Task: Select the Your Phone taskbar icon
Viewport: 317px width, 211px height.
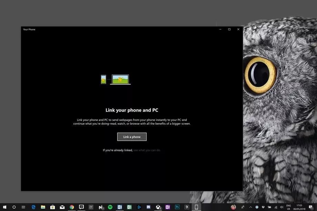Action: click(196, 207)
